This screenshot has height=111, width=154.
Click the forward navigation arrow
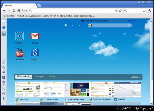click(x=9, y=11)
